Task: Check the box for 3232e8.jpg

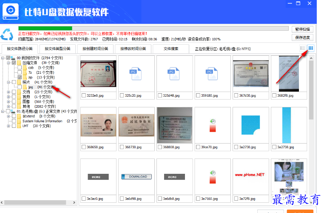Action: [84, 95]
